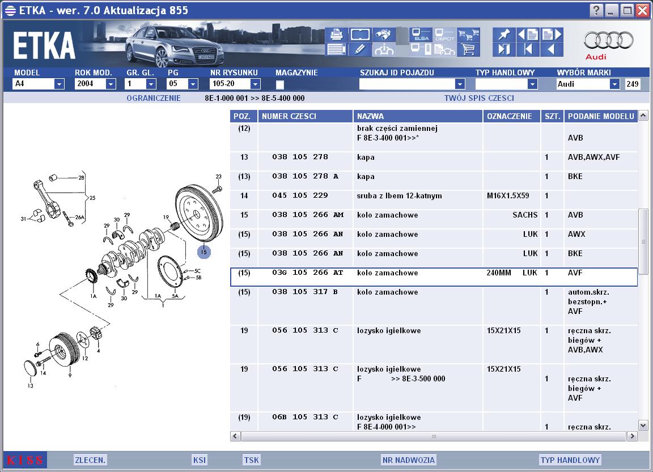Screen dimensions: 653x472
Task: Click the parts list scroll-down arrow
Action: [x=643, y=426]
